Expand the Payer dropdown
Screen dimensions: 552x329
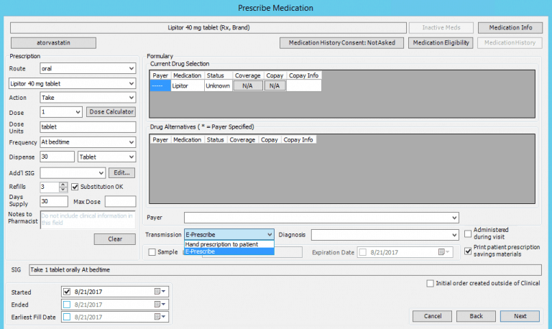point(454,217)
